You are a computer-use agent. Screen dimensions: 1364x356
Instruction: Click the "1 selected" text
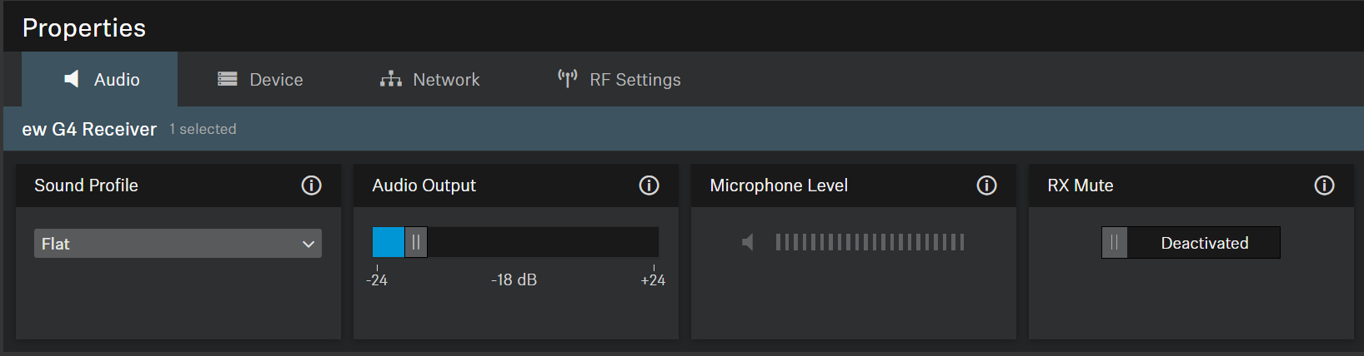(203, 129)
